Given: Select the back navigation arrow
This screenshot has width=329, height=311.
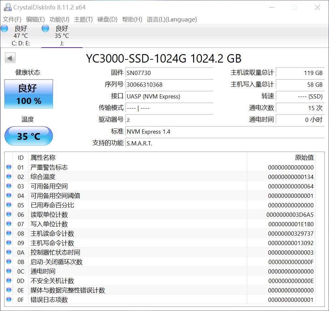Looking at the screenshot, I should 10,58.
